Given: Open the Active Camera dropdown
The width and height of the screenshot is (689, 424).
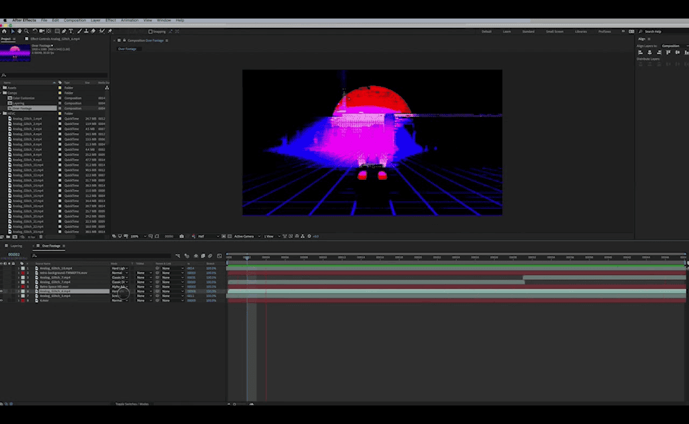Looking at the screenshot, I should pos(247,236).
